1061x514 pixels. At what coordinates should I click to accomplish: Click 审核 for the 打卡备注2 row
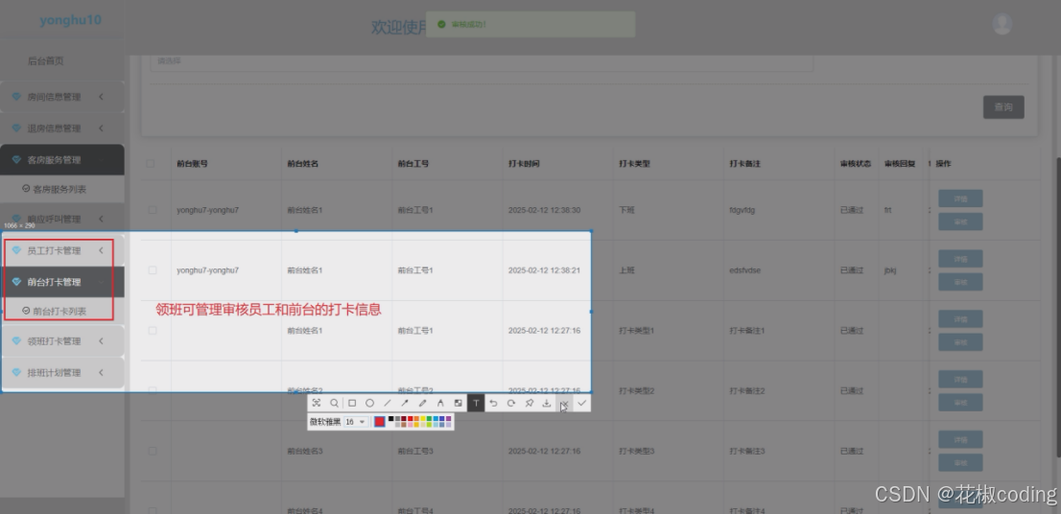tap(960, 403)
